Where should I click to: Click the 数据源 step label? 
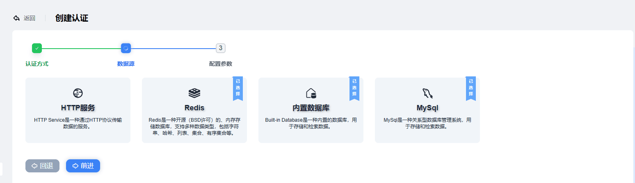(x=126, y=64)
